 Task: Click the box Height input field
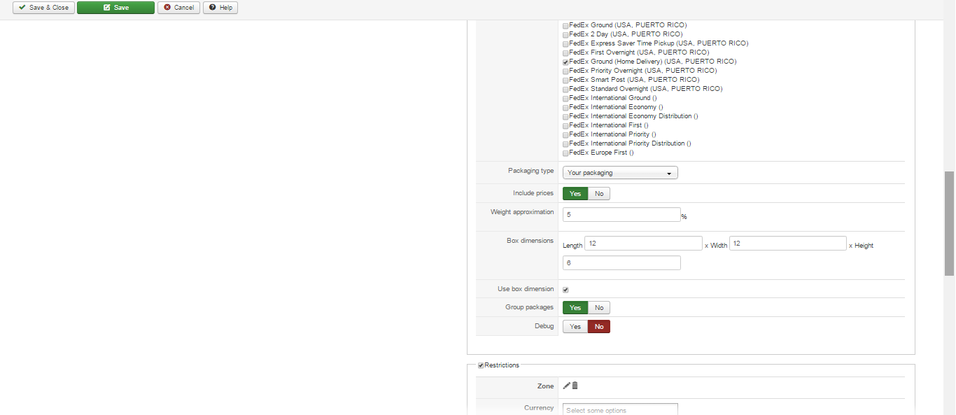click(621, 263)
